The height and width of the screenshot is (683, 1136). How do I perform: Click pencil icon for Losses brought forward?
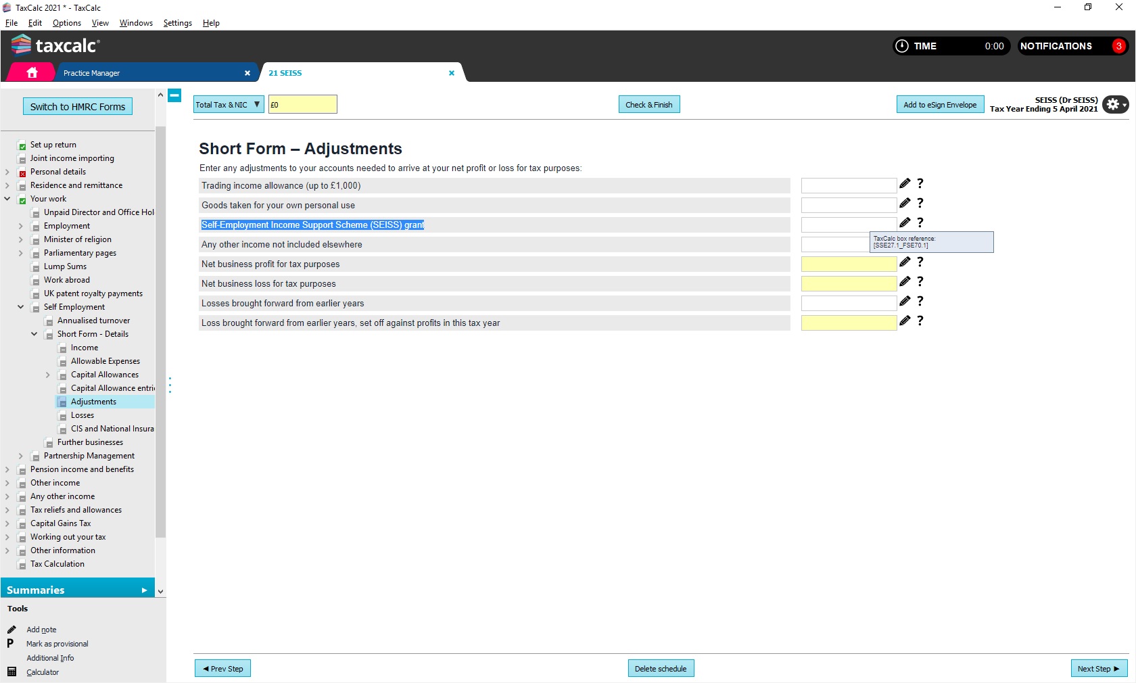(x=905, y=301)
